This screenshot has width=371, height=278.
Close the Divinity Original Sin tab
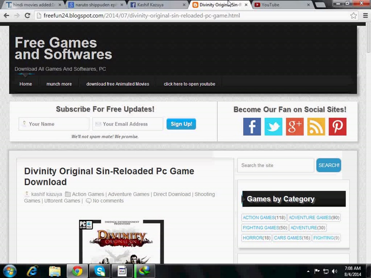(x=246, y=5)
